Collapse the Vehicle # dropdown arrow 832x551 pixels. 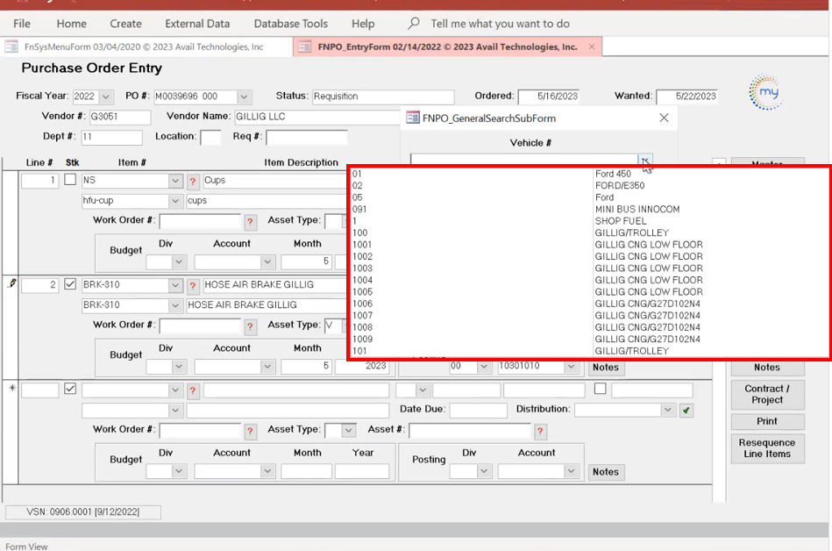coord(644,161)
